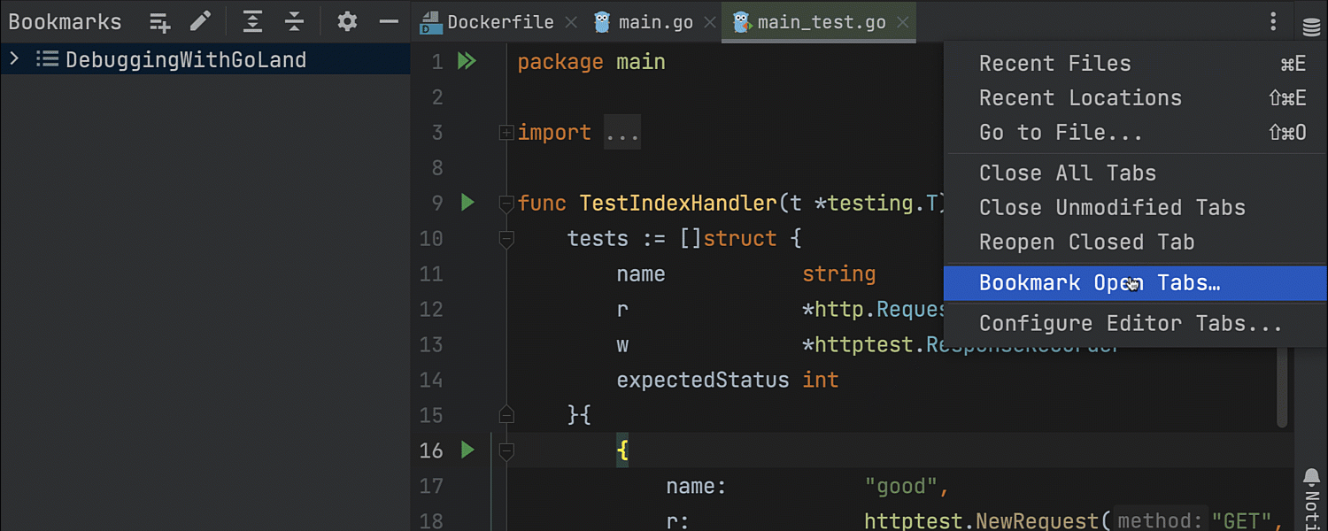Switch to the main.go tab
This screenshot has height=531, width=1328.
(x=654, y=22)
